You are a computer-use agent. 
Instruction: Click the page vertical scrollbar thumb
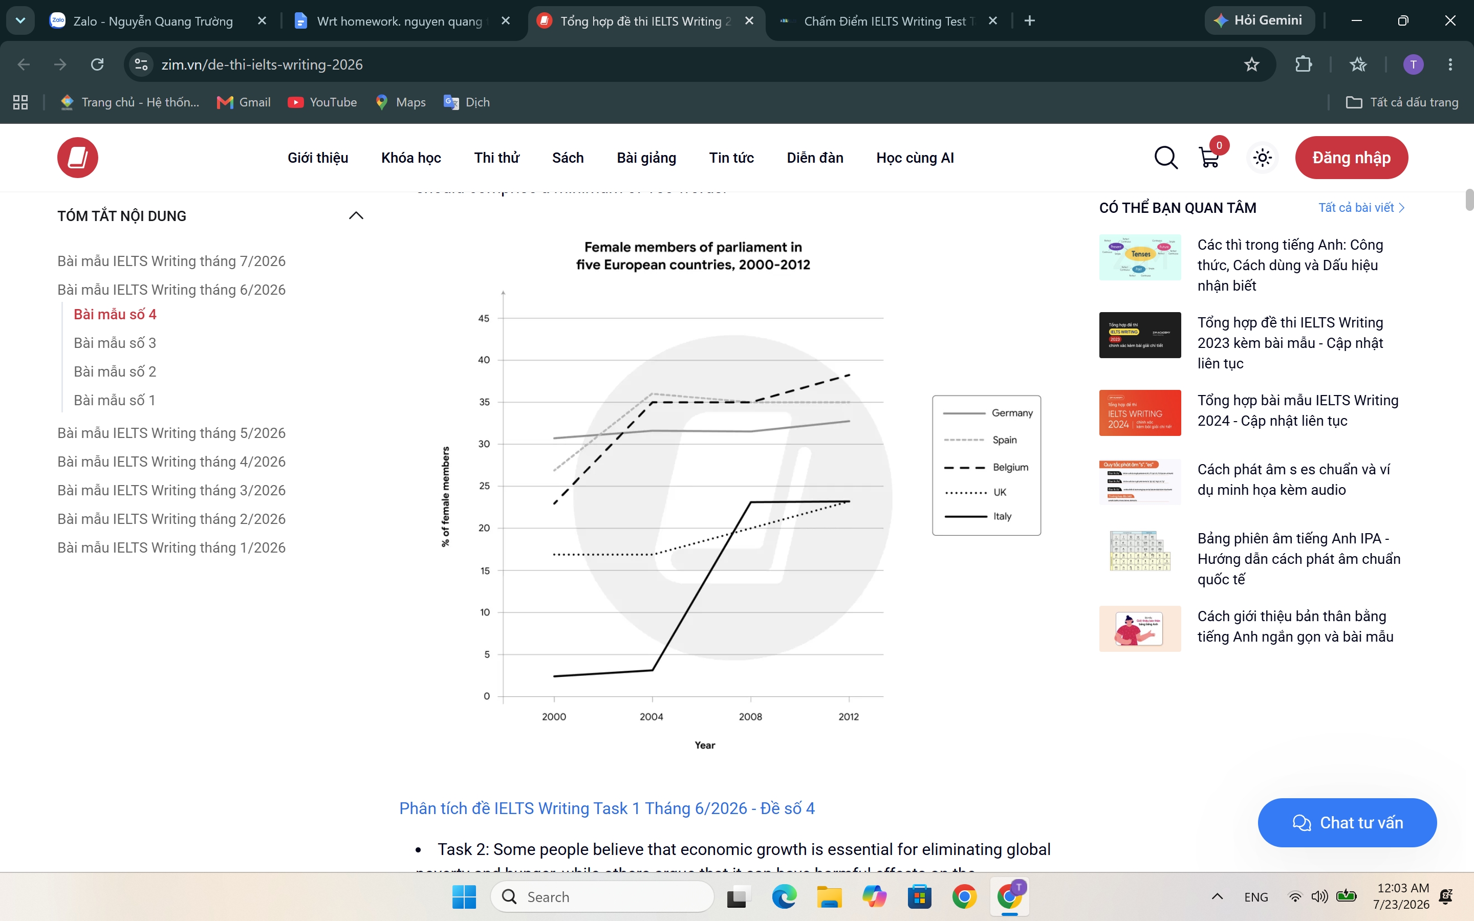pyautogui.click(x=1469, y=200)
